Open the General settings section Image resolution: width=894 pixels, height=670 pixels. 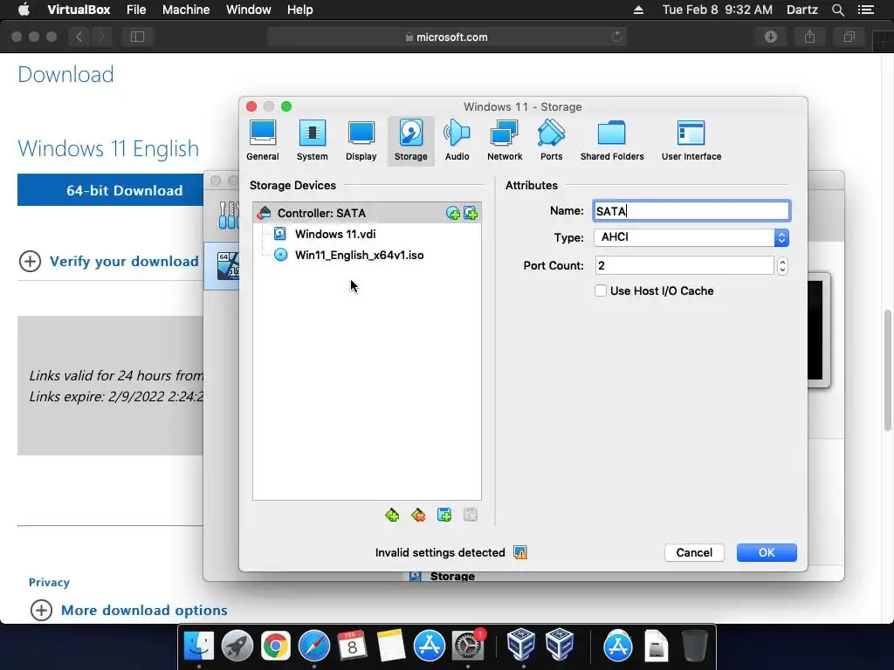pos(262,140)
